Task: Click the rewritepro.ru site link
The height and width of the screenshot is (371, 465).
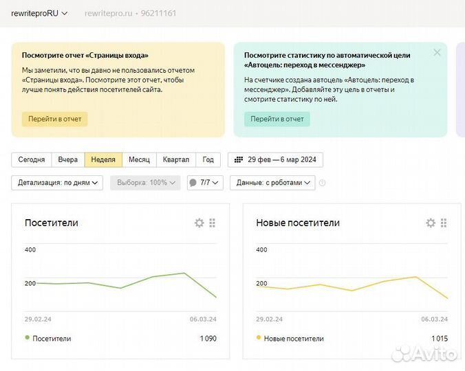Action: pos(108,13)
